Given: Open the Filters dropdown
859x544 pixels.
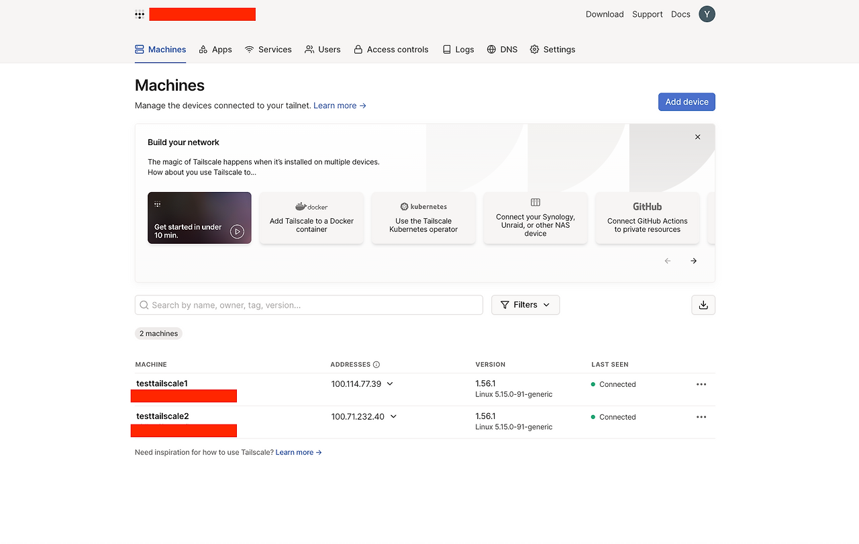Looking at the screenshot, I should [x=525, y=304].
